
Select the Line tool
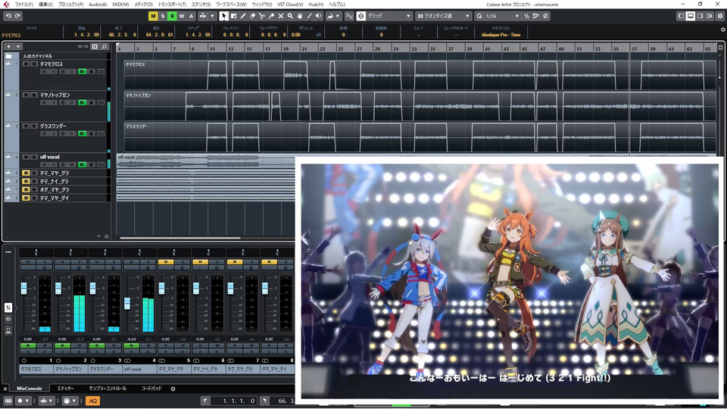click(309, 16)
